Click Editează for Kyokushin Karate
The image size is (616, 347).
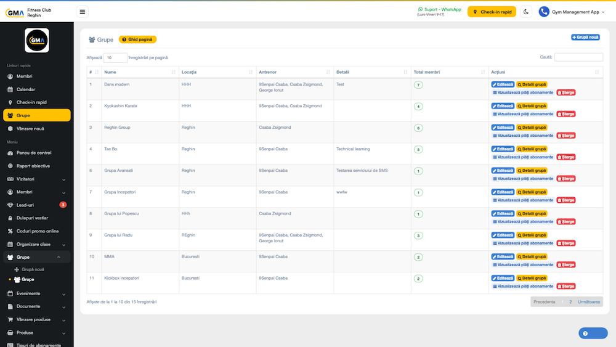(x=503, y=106)
